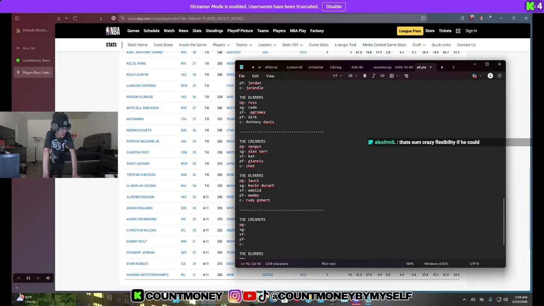Switch to the R2R.nfo Notepad tab
The height and width of the screenshot is (306, 544).
(357, 67)
